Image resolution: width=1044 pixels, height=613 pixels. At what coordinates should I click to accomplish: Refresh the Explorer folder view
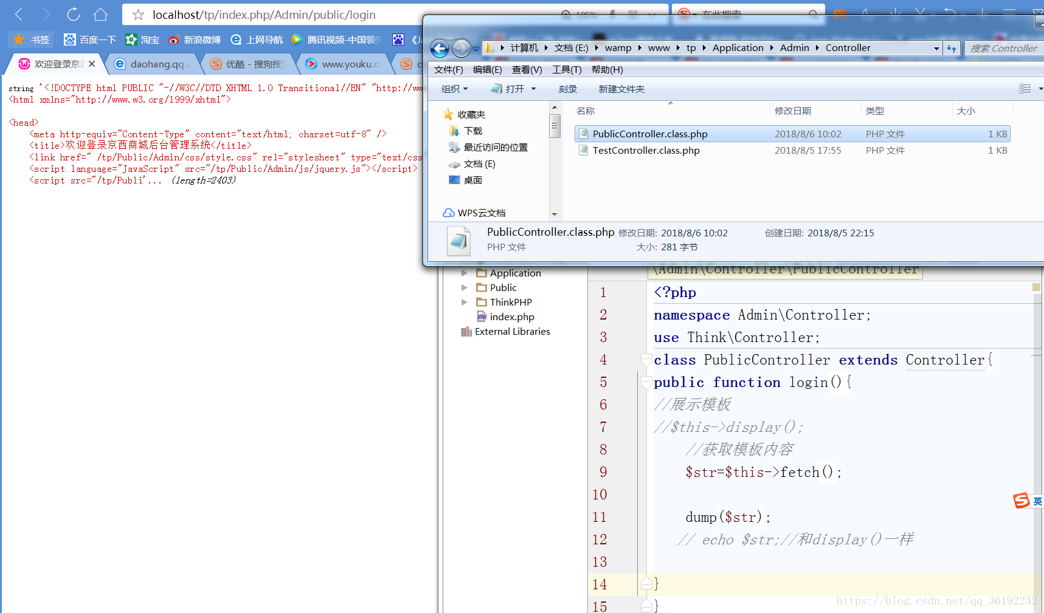952,49
